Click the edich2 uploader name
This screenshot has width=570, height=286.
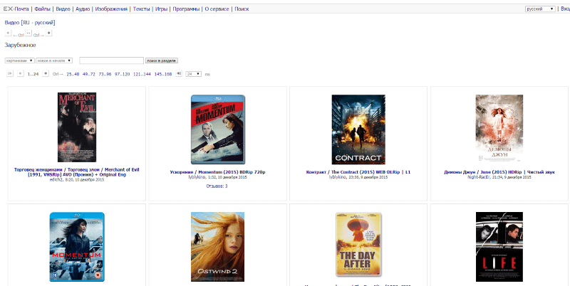[x=56, y=180]
